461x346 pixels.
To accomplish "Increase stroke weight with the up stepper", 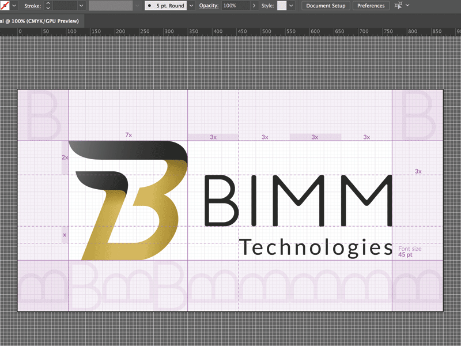I will [x=47, y=3].
